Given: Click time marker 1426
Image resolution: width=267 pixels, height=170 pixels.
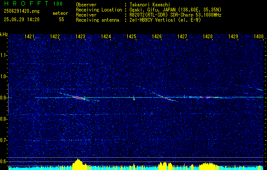Looking at the screenshot, I should click(x=157, y=36).
